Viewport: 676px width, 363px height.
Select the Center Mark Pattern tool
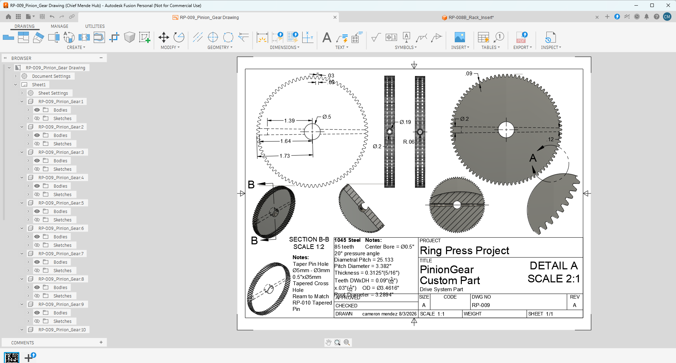[x=228, y=37]
